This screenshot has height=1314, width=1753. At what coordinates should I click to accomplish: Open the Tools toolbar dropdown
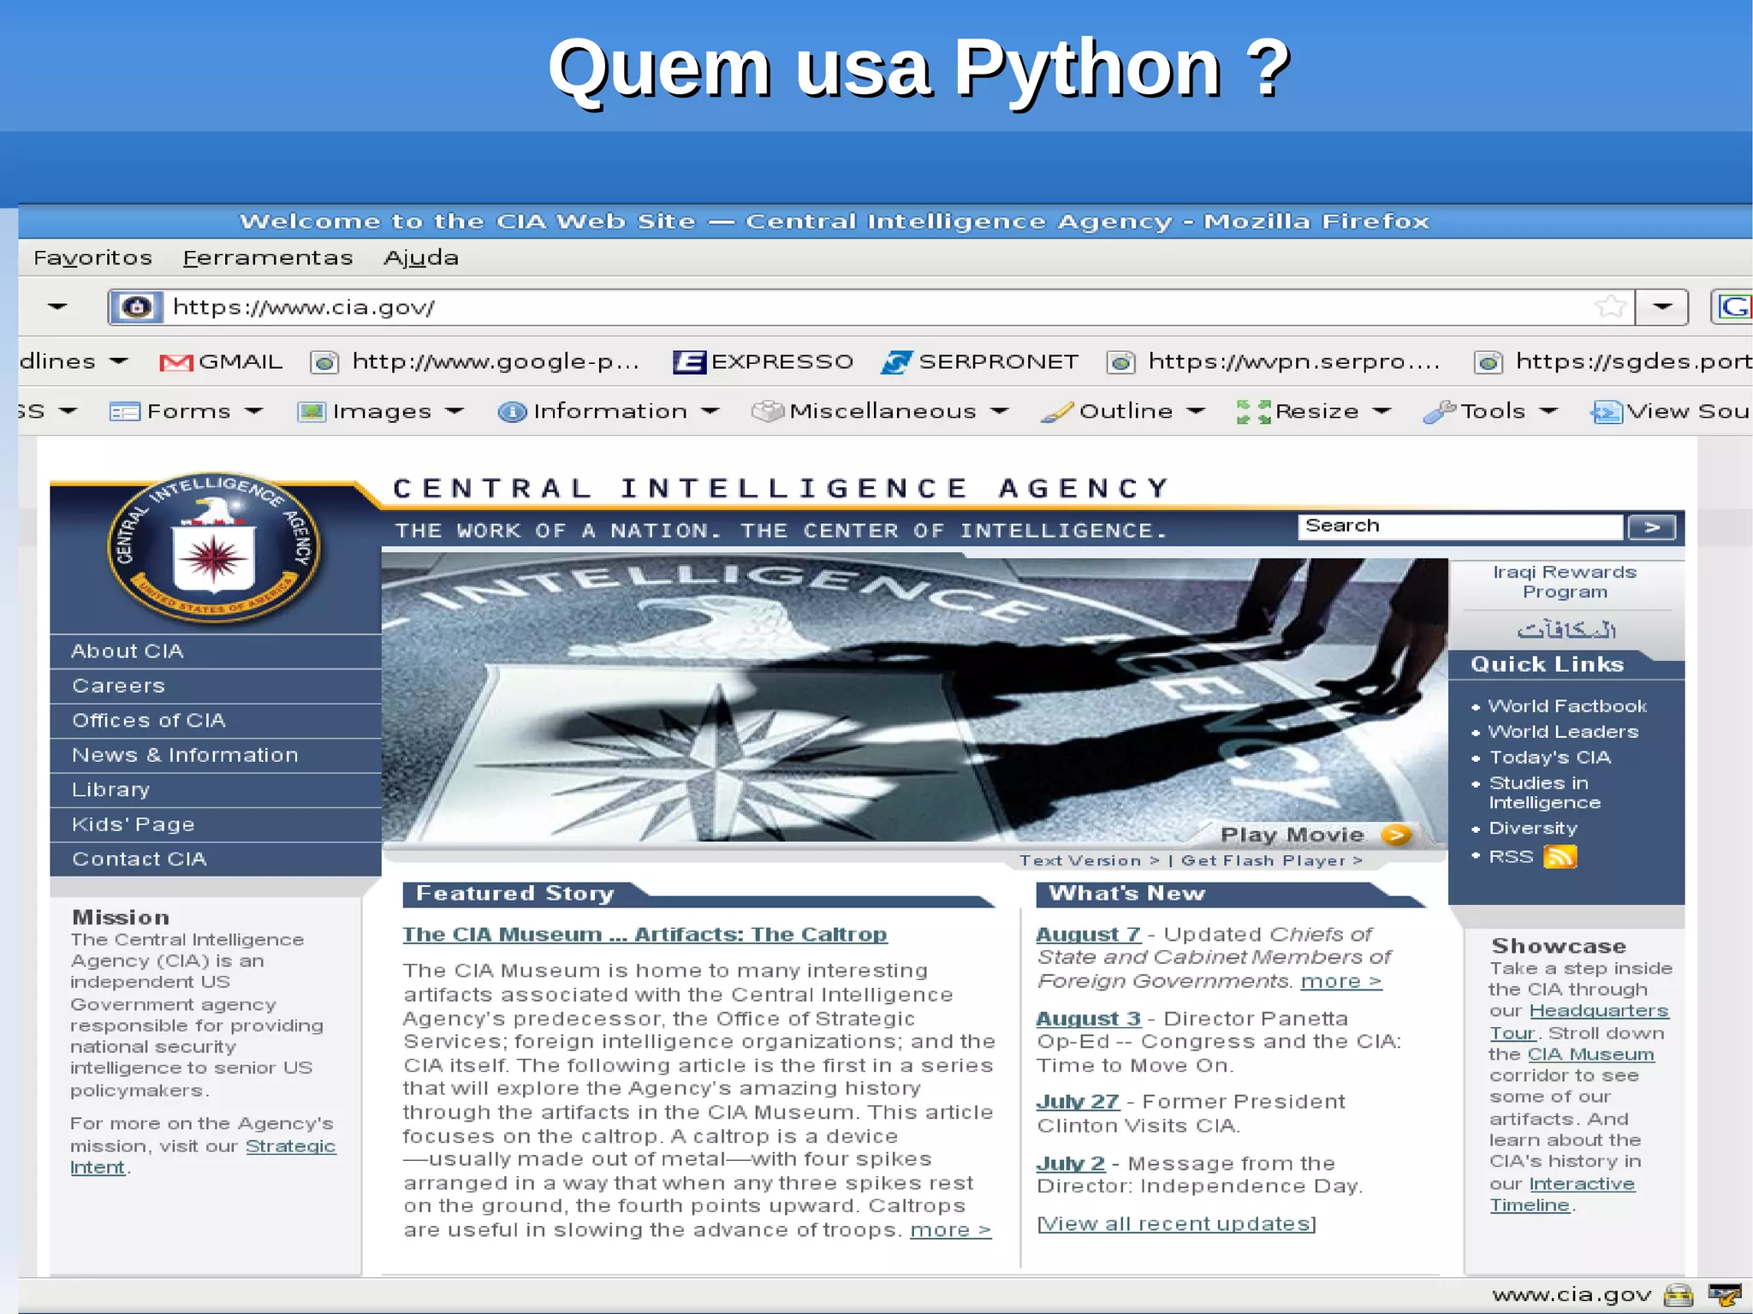tap(1490, 412)
